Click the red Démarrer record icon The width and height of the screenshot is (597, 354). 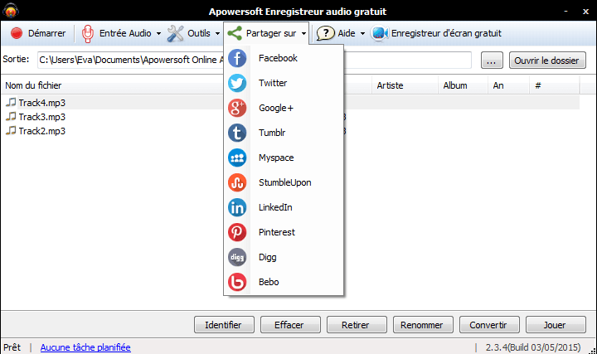coord(17,33)
